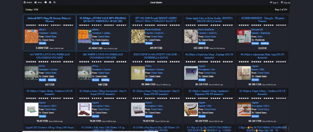
Task: Open the Aspadol 100mg Tapentadol listing title
Action: [209, 92]
